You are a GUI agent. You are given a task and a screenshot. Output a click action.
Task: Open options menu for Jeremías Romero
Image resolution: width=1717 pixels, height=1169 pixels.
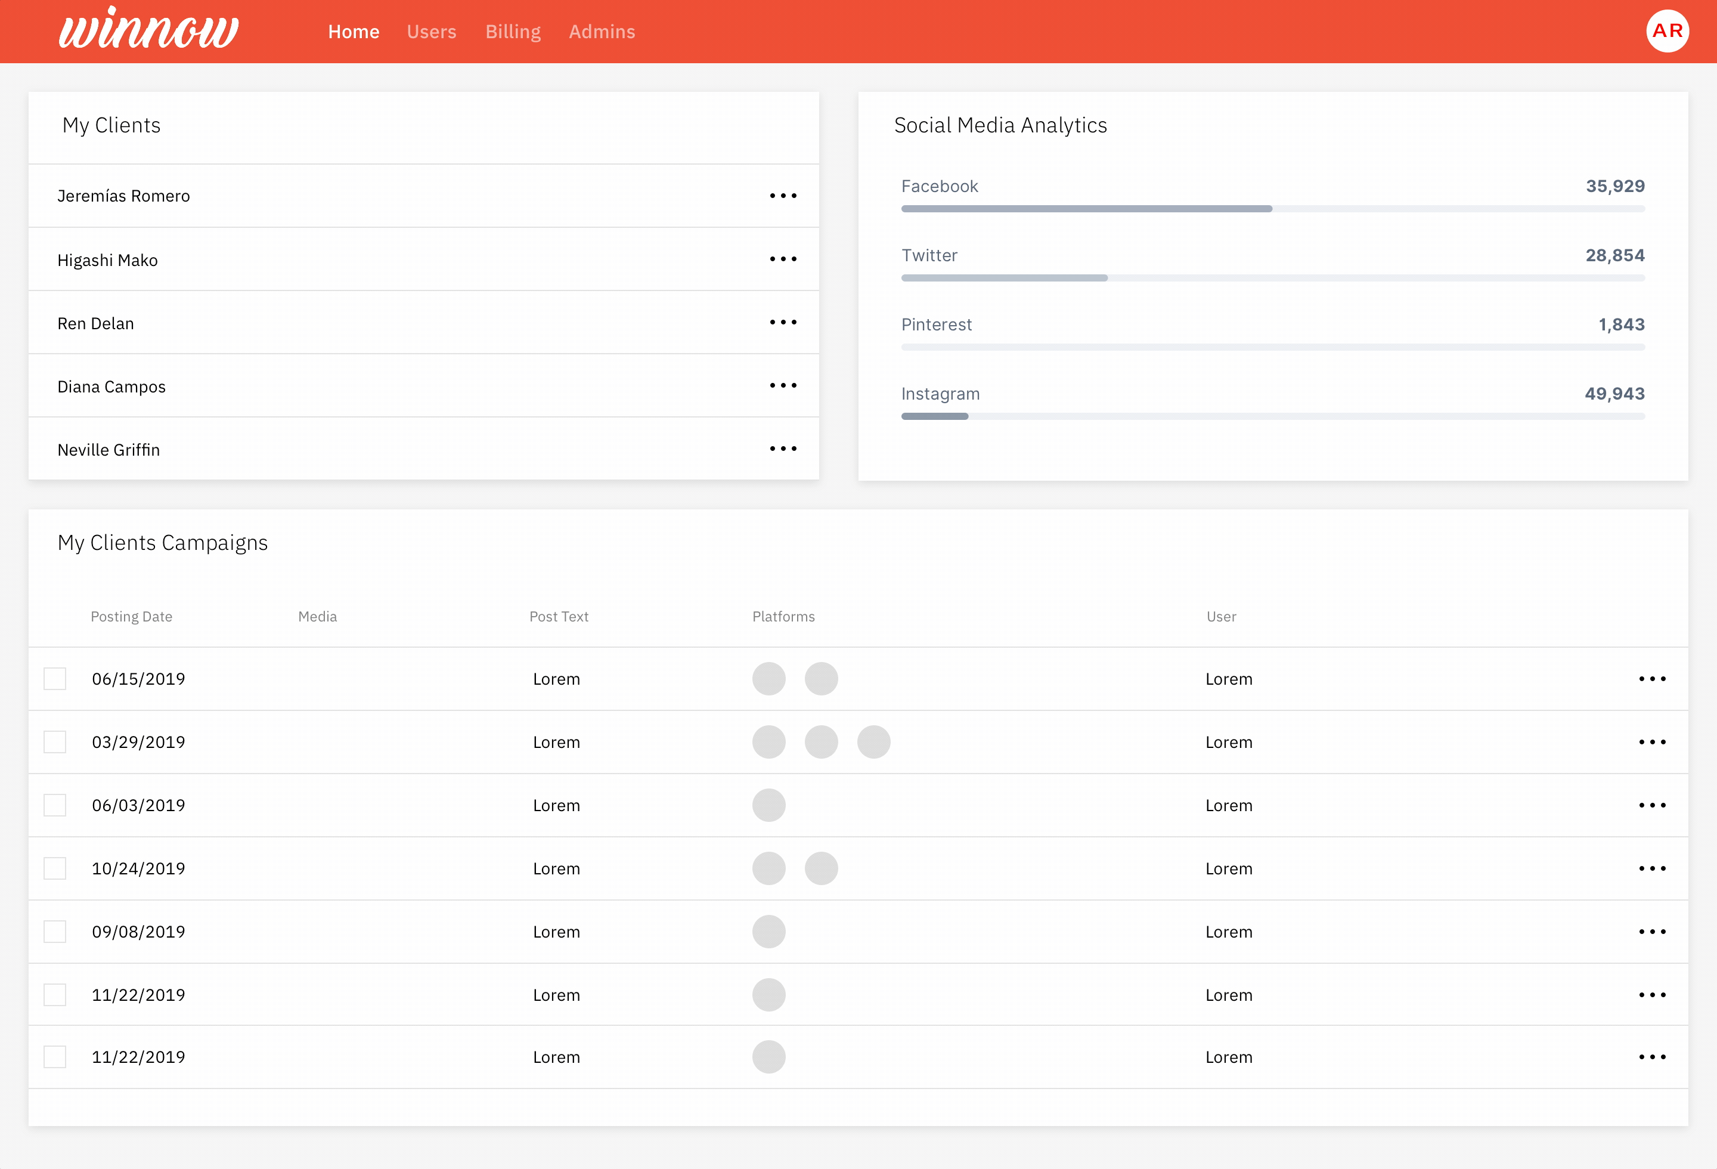(x=782, y=196)
